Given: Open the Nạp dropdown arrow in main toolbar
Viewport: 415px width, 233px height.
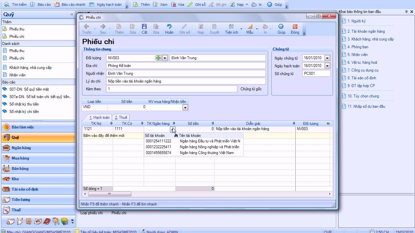Looking at the screenshot, I should [247, 5].
